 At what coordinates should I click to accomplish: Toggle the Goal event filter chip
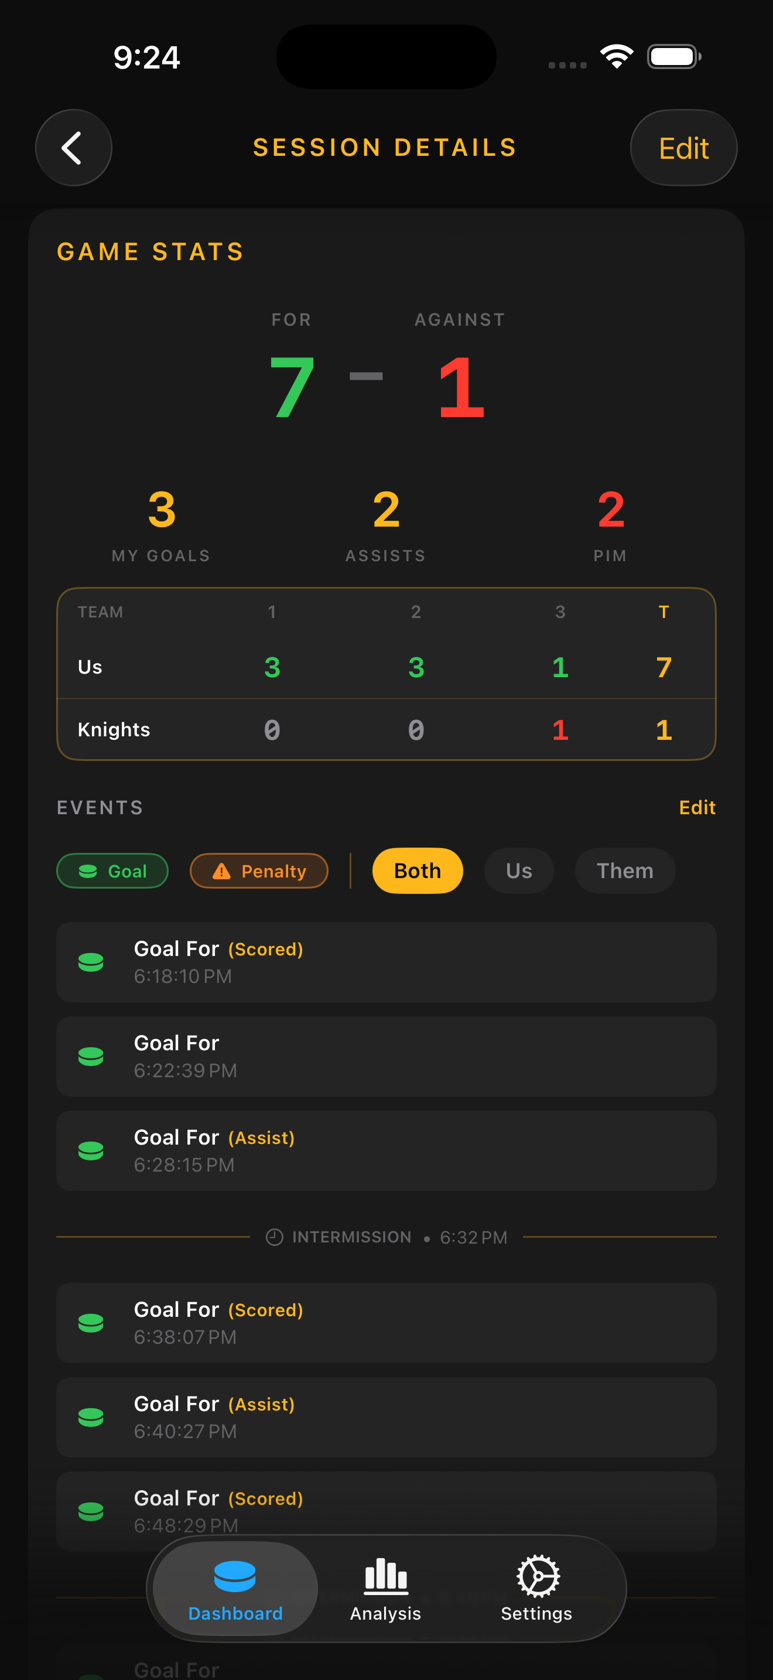tap(112, 871)
